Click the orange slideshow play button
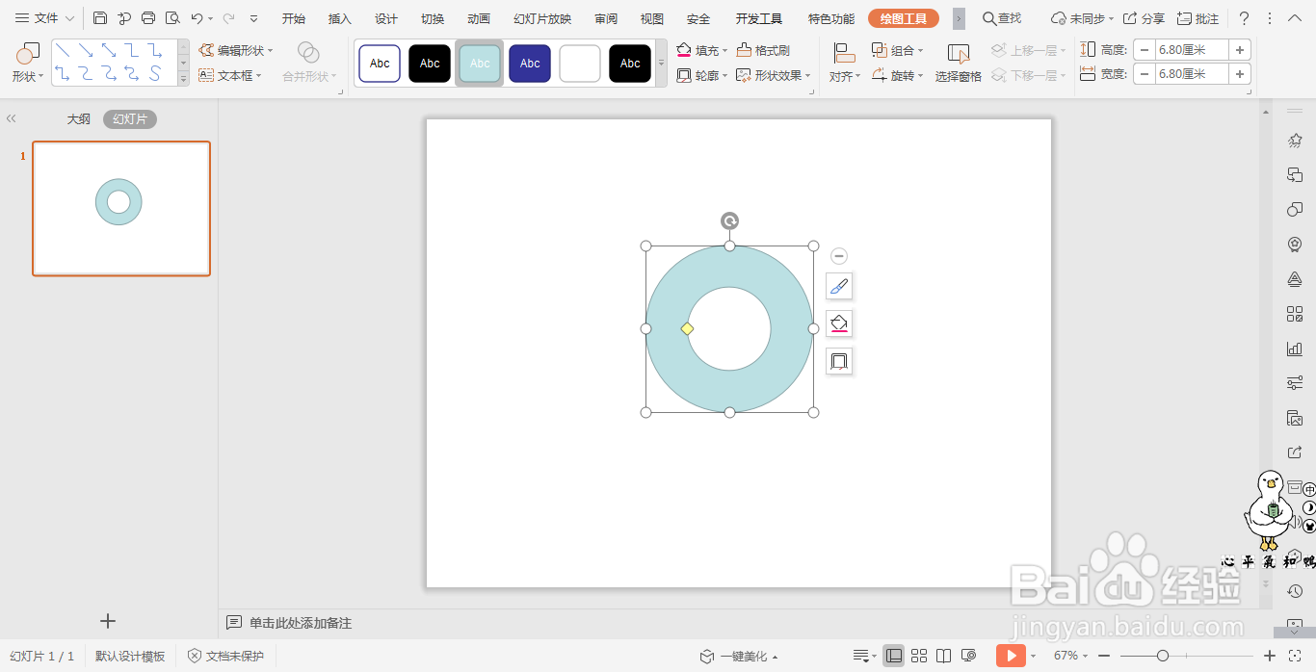The height and width of the screenshot is (672, 1316). (x=1011, y=656)
